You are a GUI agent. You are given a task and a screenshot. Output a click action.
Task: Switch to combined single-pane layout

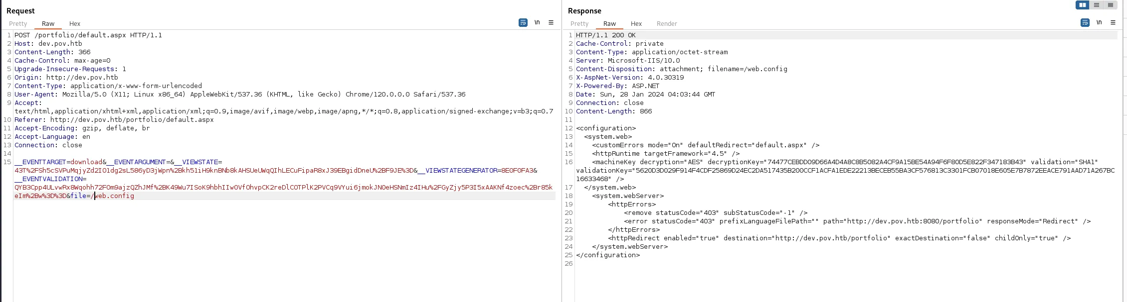click(x=1111, y=5)
